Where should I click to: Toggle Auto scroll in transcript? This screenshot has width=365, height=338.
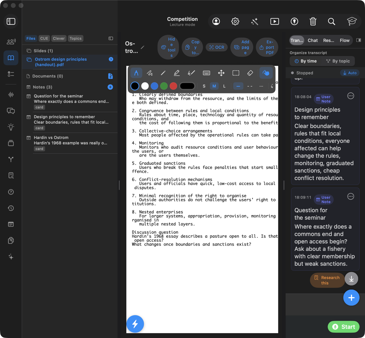[x=350, y=73]
